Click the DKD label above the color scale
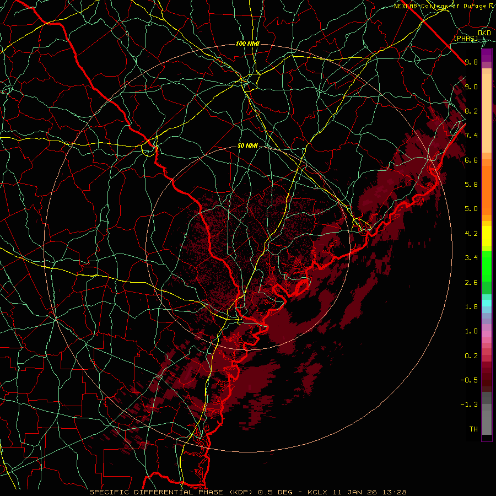Screen dimensions: 496x496 (484, 33)
